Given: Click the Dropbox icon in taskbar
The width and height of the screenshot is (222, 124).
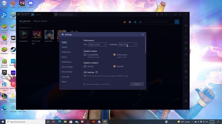Looking at the screenshot, I should [x=82, y=122].
